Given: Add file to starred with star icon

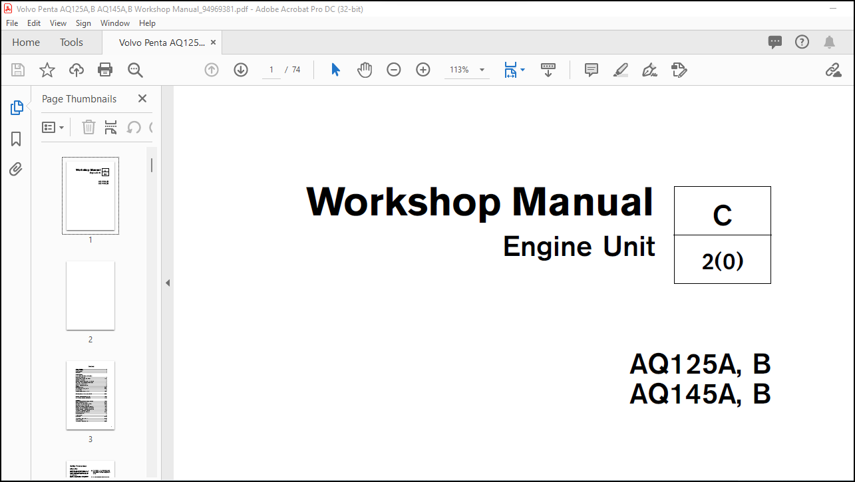Looking at the screenshot, I should click(47, 70).
